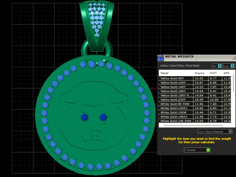Screen dimensions: 236x177
Task: Click the metal table's horizontal scrollbar
Action: 193,125
